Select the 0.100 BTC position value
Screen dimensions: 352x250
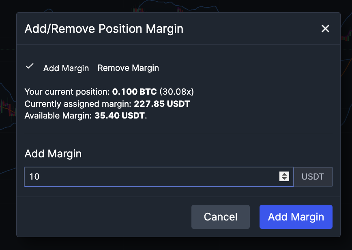(134, 92)
